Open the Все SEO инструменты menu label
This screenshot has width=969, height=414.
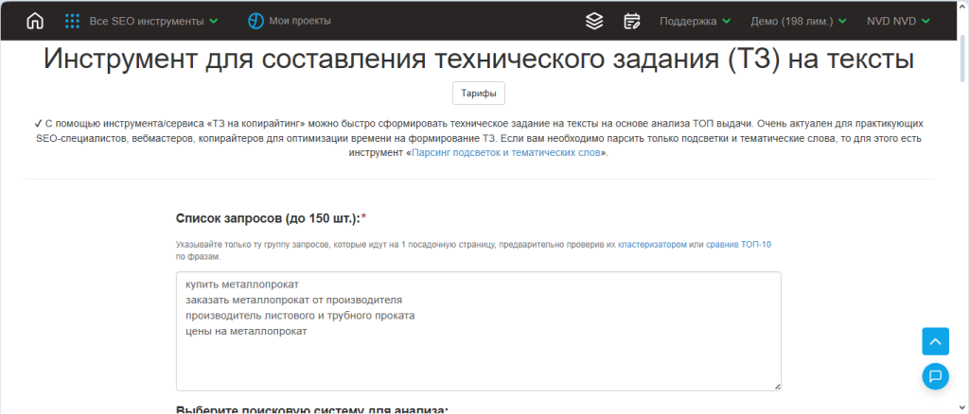pyautogui.click(x=145, y=21)
